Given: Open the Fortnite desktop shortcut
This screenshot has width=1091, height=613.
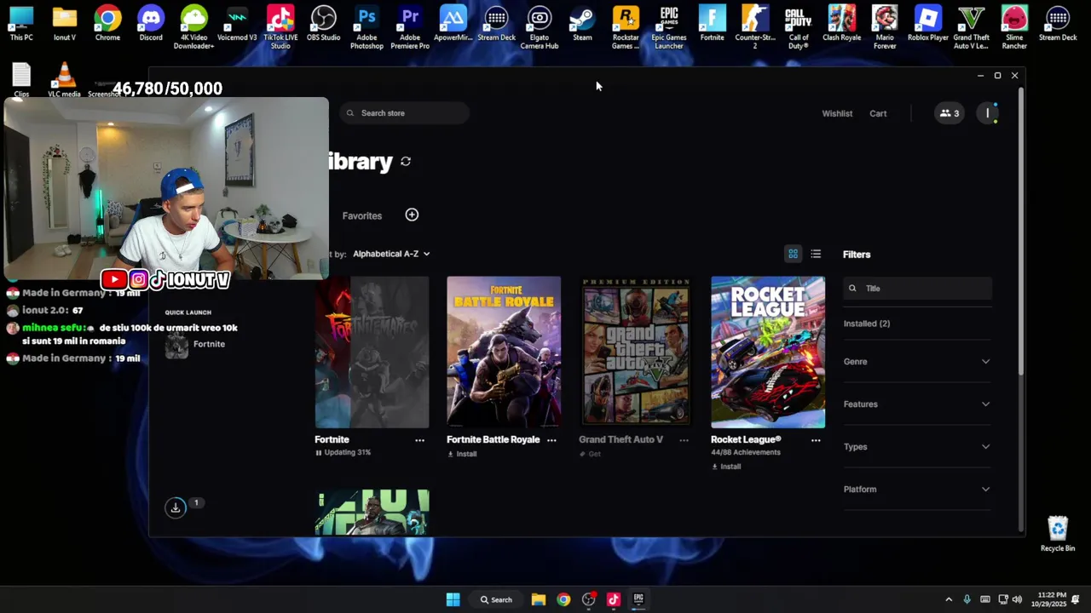Looking at the screenshot, I should (712, 24).
